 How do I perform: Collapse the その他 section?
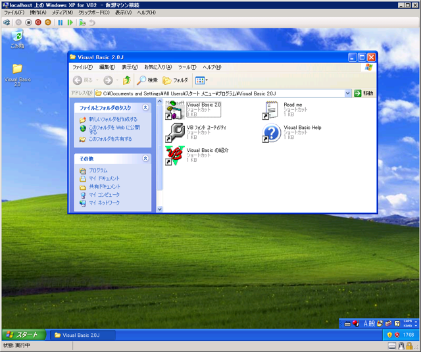145,159
